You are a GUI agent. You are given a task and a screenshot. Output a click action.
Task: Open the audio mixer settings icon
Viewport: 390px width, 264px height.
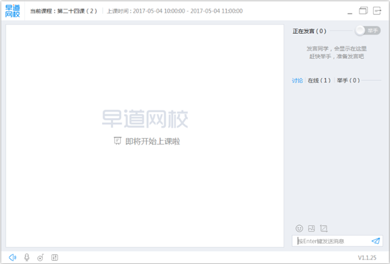click(55, 258)
